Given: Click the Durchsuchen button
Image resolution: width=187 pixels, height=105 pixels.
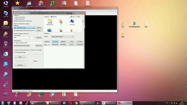Looking at the screenshot, I should tap(39, 45).
